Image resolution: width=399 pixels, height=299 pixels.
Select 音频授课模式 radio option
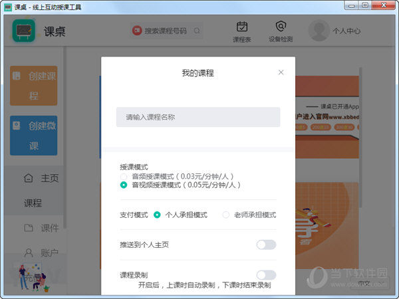point(124,177)
